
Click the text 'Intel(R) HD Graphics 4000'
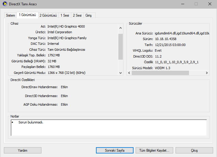66,26
